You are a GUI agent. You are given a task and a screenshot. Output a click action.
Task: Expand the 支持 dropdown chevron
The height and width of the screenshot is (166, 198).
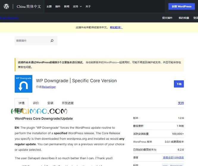pyautogui.click(x=81, y=7)
